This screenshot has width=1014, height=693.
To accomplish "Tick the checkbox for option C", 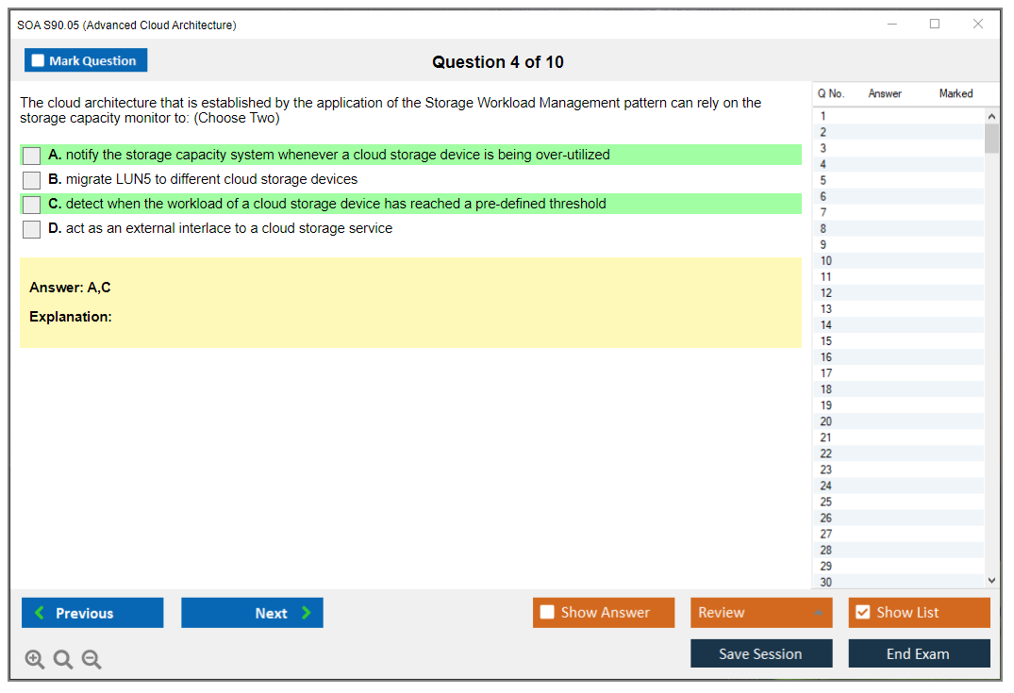I will coord(32,205).
